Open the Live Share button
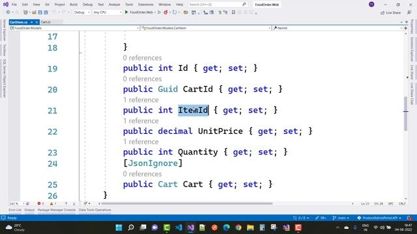Viewport: 417px width, 234px height. click(x=390, y=12)
